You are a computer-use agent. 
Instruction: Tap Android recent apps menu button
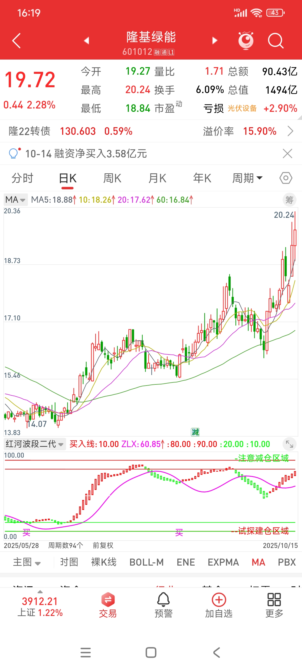(x=86, y=652)
